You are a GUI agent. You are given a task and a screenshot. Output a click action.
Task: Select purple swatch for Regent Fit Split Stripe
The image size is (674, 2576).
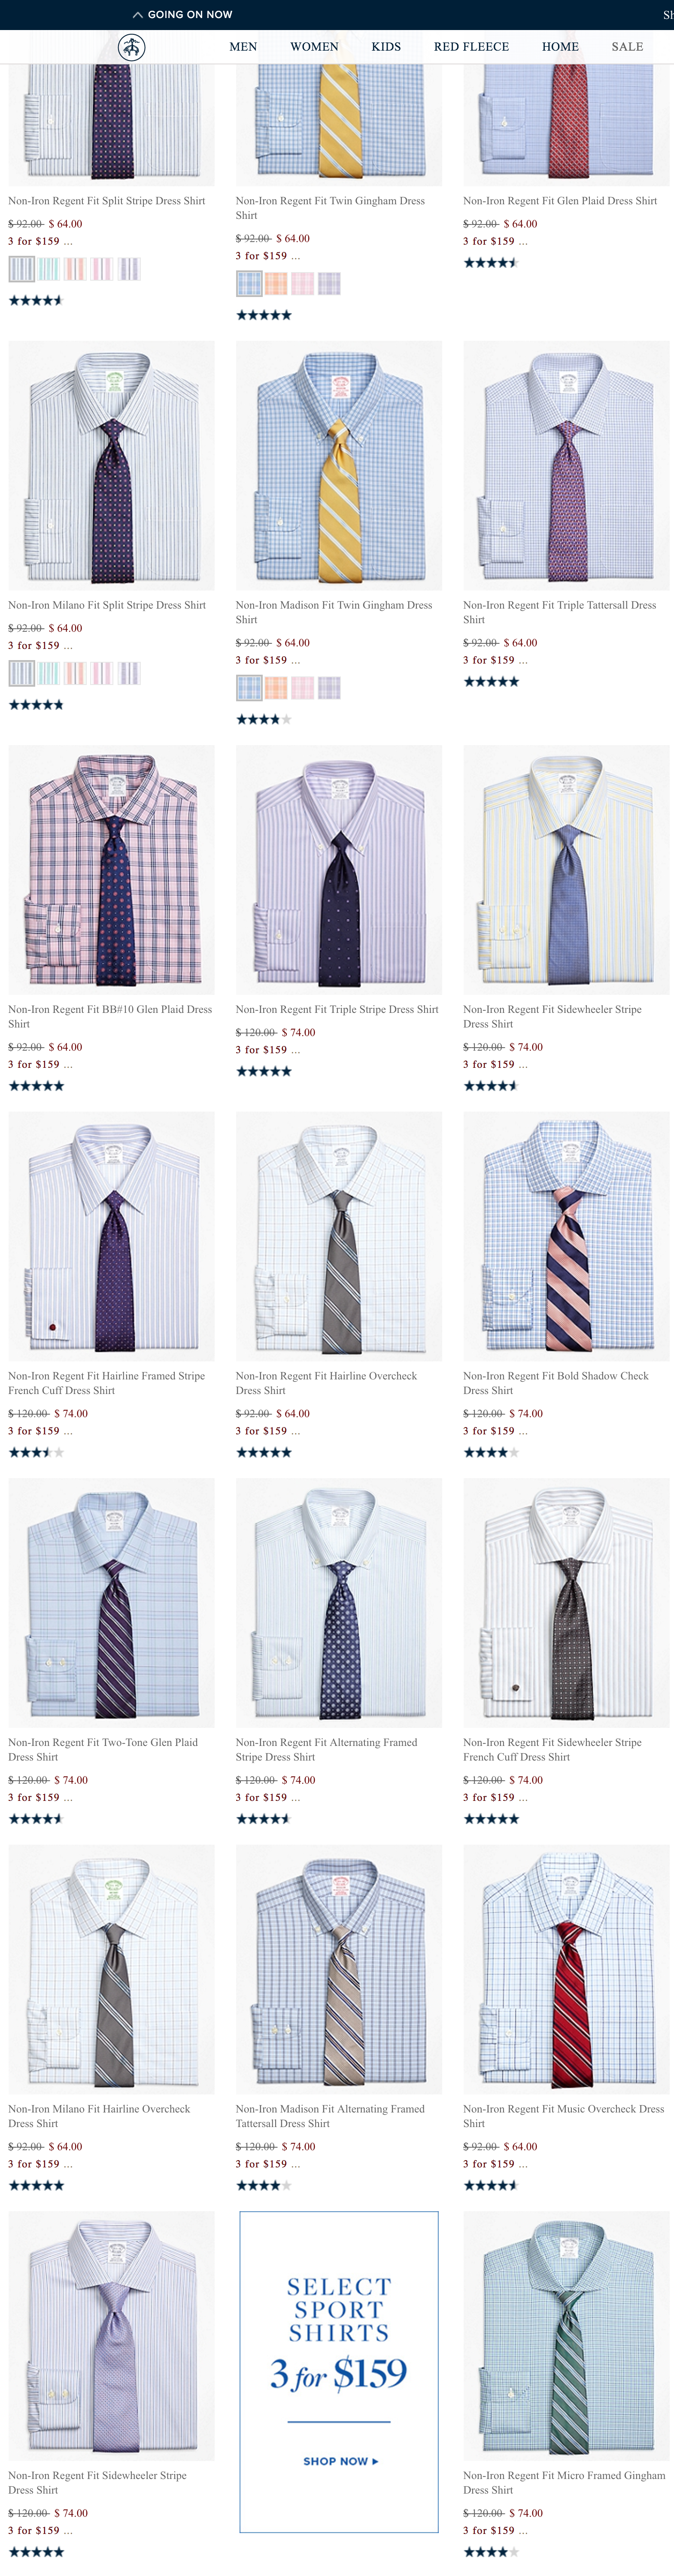coord(129,269)
